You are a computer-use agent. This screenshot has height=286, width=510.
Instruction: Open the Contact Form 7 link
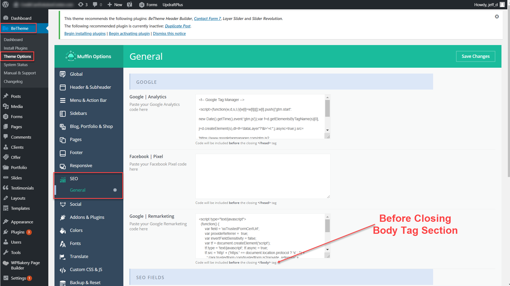pyautogui.click(x=207, y=19)
